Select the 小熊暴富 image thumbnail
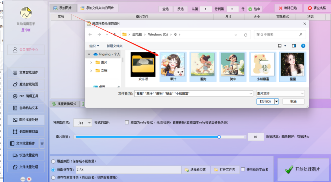 (x=263, y=67)
